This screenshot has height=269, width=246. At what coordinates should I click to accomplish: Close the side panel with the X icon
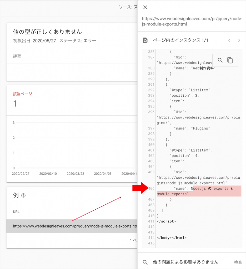(x=145, y=7)
